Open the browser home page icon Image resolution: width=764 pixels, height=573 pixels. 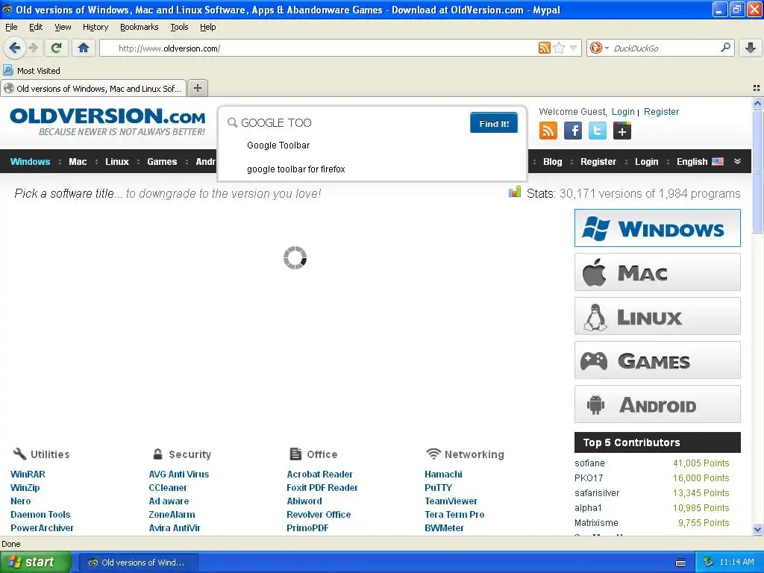[x=84, y=48]
